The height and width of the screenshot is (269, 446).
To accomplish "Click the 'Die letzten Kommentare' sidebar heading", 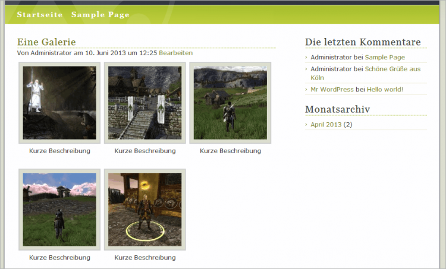I will click(x=363, y=42).
